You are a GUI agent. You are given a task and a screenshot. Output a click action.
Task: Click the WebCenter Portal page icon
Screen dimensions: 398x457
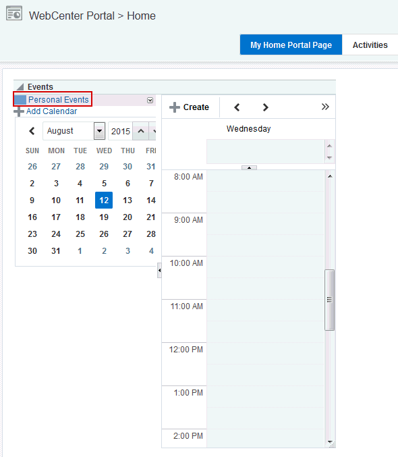[x=14, y=14]
